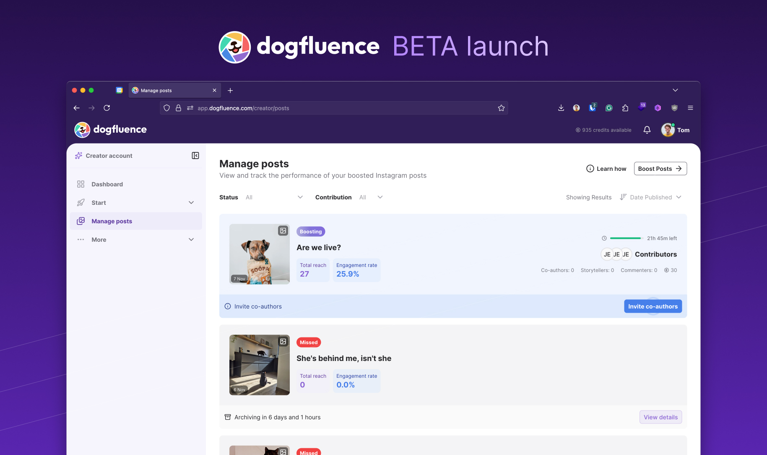
Task: Click the Boost Posts button
Action: (x=660, y=169)
